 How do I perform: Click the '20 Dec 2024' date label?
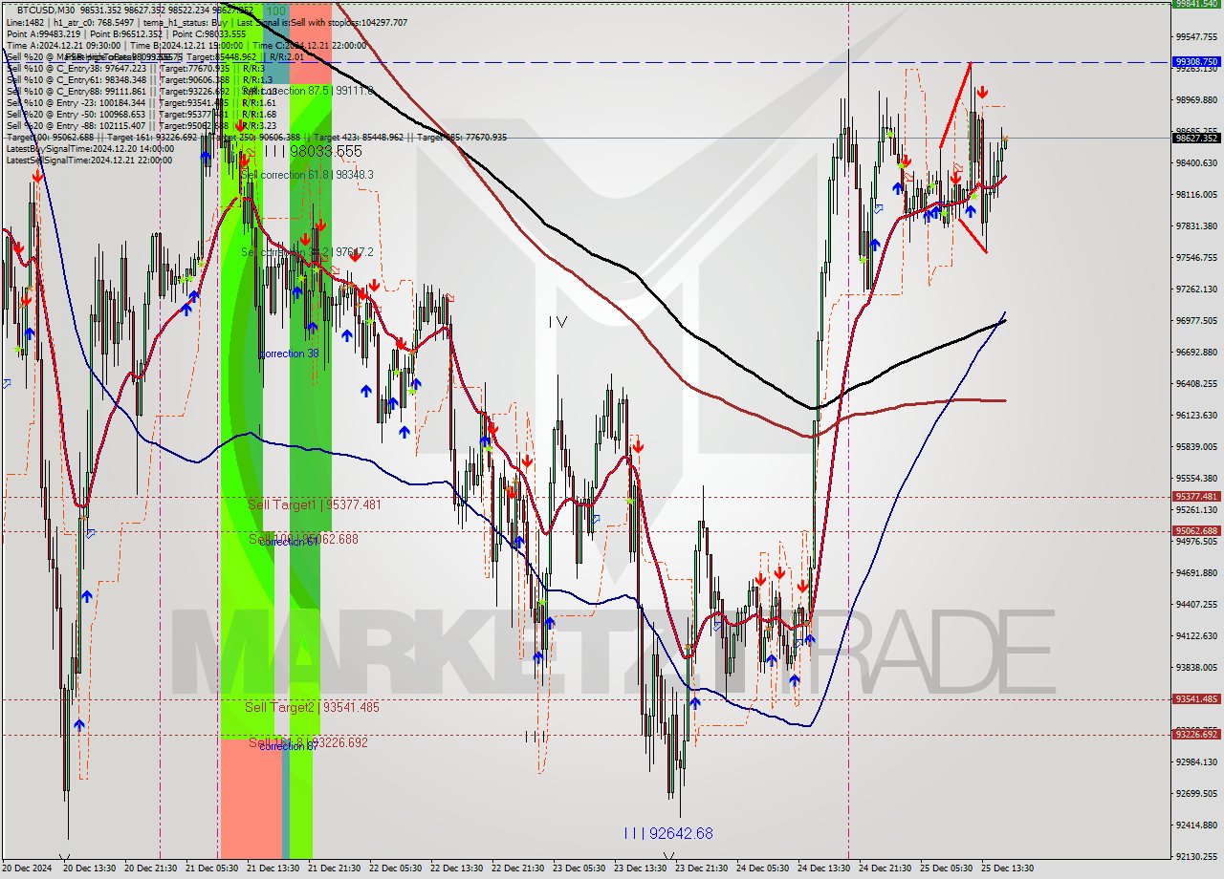point(29,868)
